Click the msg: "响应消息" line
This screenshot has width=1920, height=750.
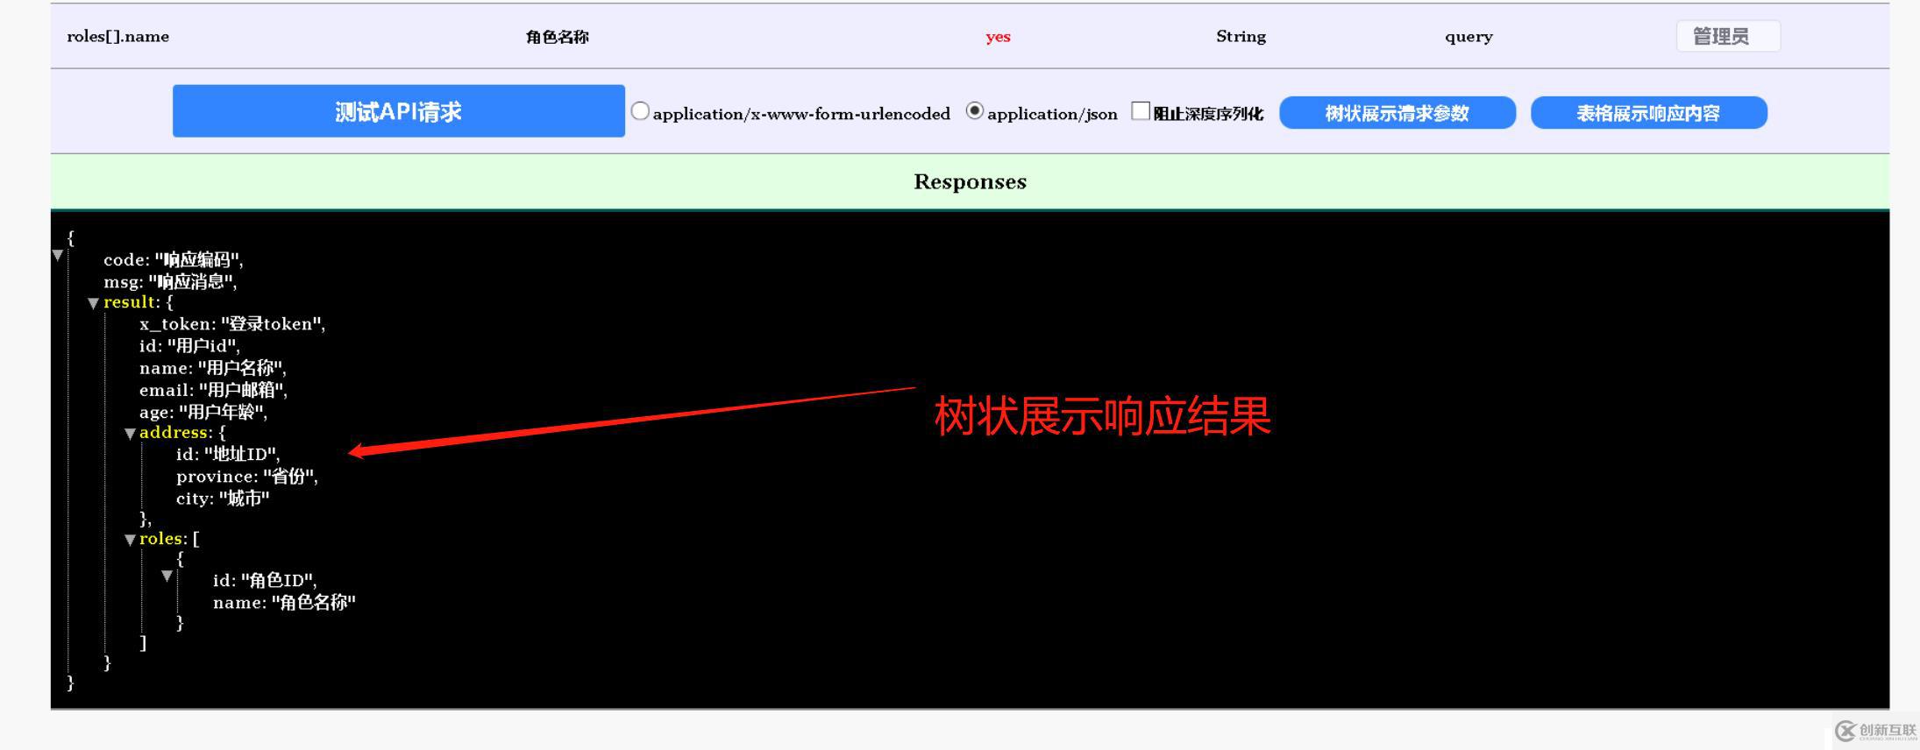170,281
